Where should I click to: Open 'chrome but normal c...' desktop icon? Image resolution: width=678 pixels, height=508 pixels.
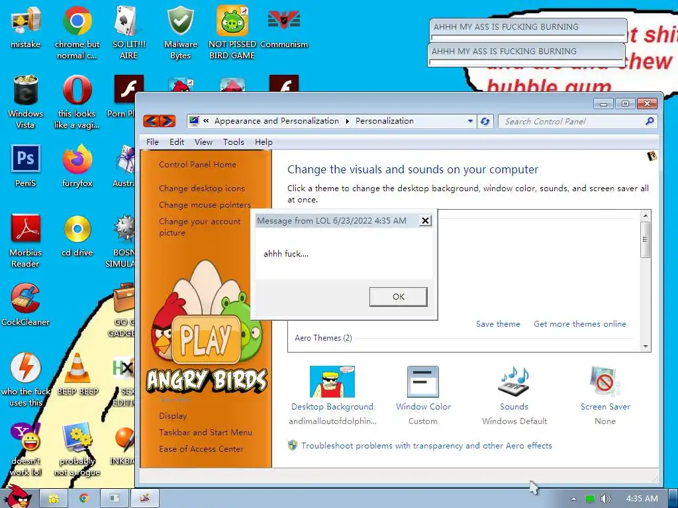77,32
